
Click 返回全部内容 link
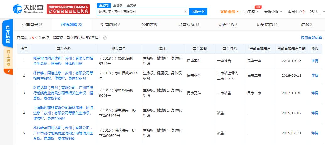(x=312, y=38)
